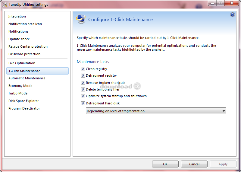Select Rescue Center protection
241x172 pixels.
coord(28,46)
